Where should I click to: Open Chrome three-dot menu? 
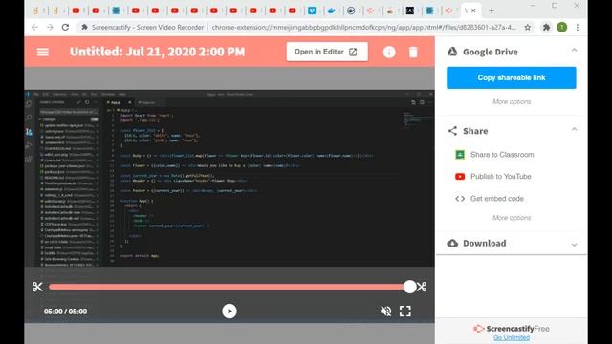pyautogui.click(x=578, y=28)
